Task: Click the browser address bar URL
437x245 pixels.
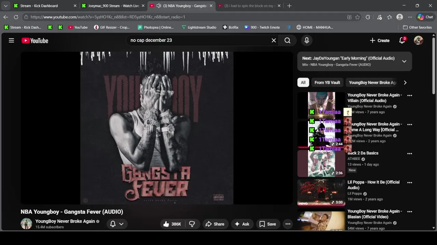Action: (108, 17)
